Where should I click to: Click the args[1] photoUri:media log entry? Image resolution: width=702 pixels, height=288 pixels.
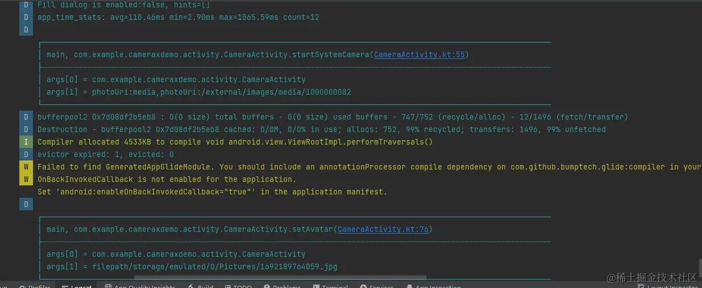(199, 92)
